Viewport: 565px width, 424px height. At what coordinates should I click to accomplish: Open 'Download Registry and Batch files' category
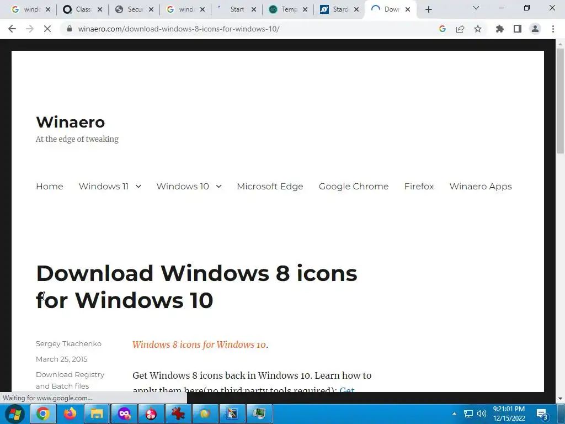pos(70,380)
